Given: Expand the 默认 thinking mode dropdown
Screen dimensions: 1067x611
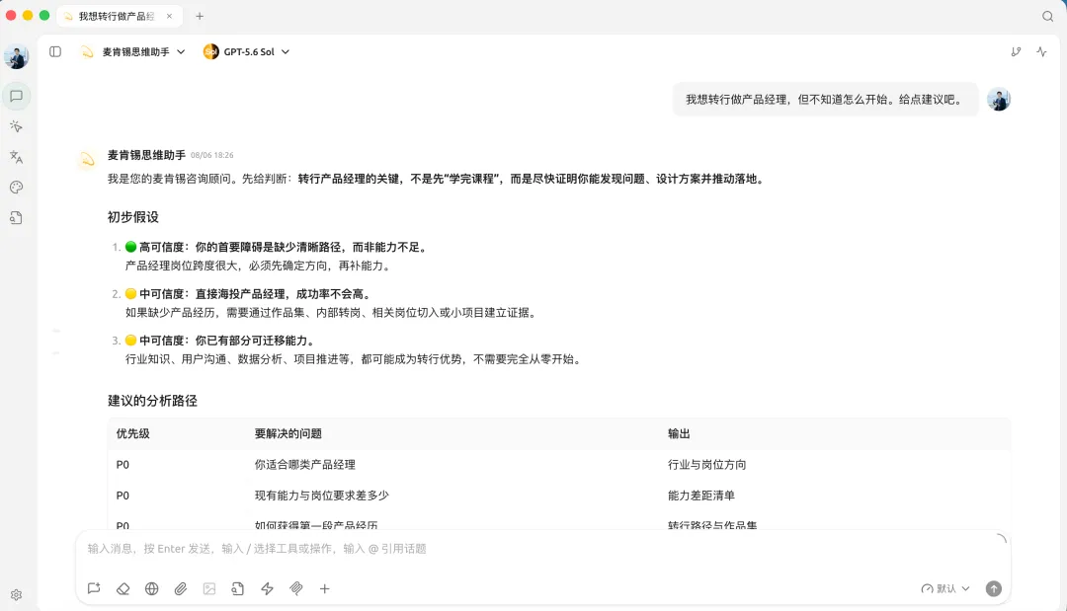Looking at the screenshot, I should click(x=945, y=588).
